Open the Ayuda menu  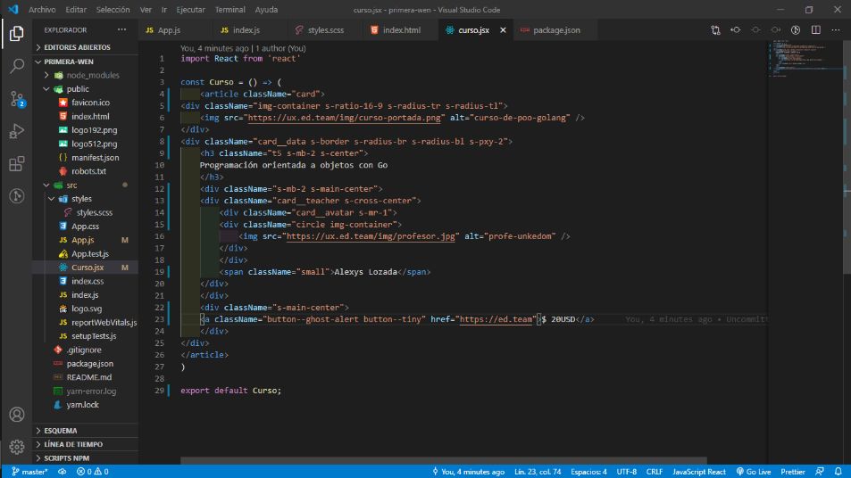[266, 10]
